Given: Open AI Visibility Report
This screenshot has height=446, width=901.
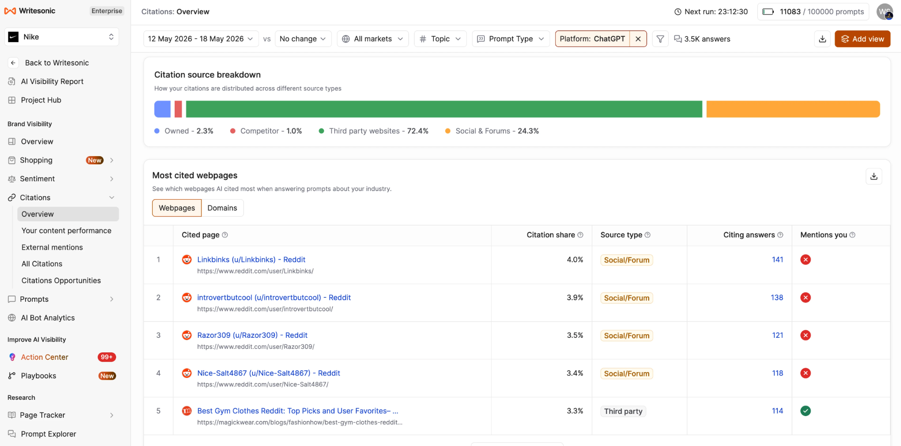Looking at the screenshot, I should point(52,81).
